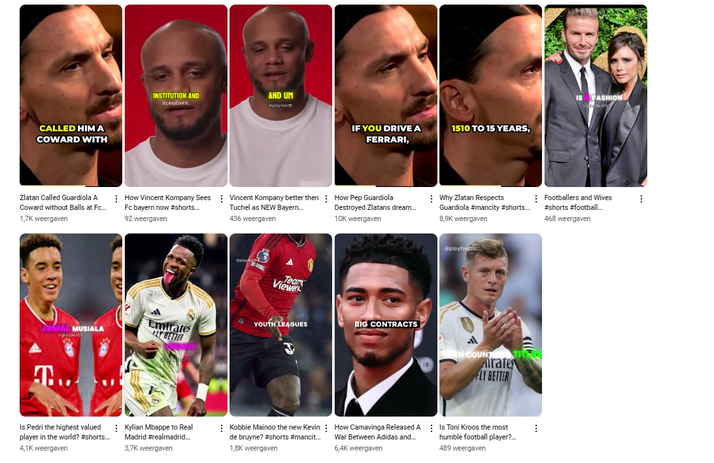Screen dimensions: 714x463
Task: Play the Jamal Musiala thumbnail short
Action: pyautogui.click(x=71, y=325)
